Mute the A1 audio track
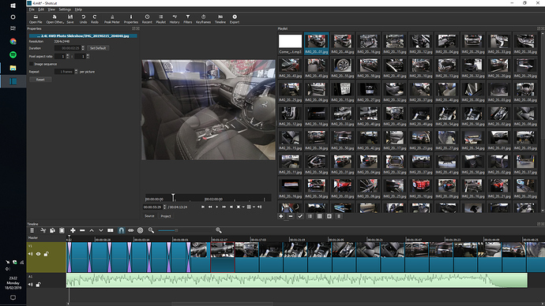This screenshot has height=306, width=545. (x=30, y=285)
